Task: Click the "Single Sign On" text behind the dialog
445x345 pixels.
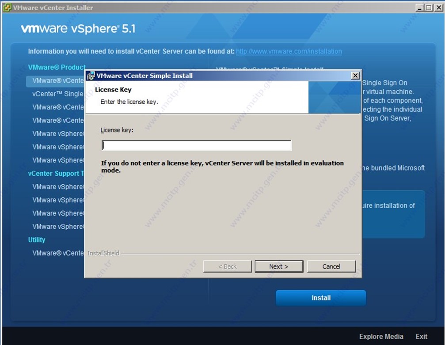Action: (x=384, y=83)
